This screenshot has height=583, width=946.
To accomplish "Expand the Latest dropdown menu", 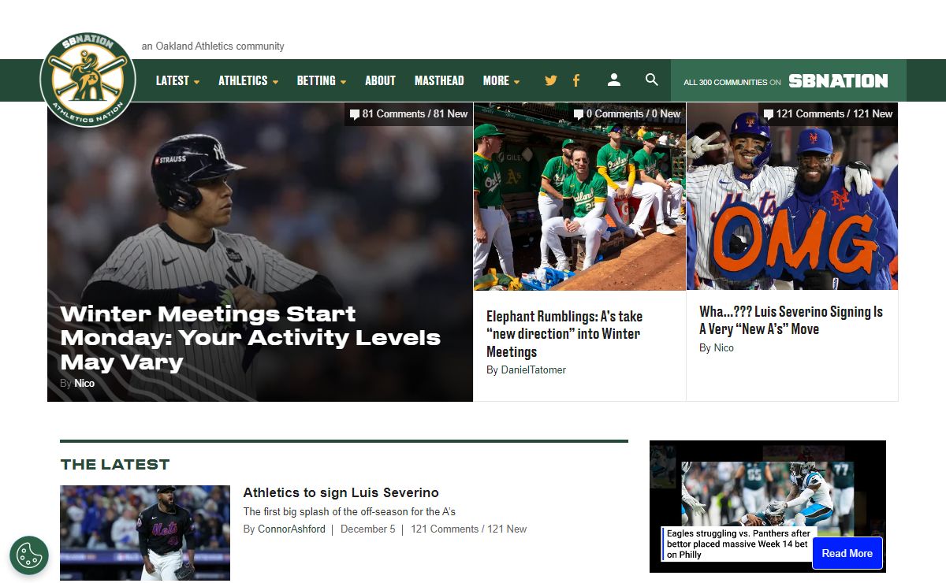I will [177, 80].
